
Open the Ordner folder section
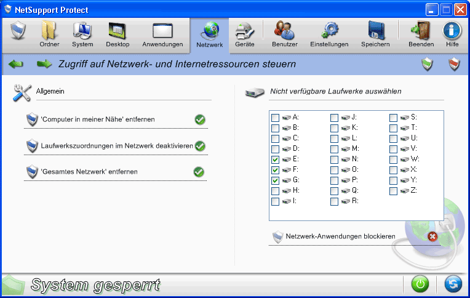49,34
